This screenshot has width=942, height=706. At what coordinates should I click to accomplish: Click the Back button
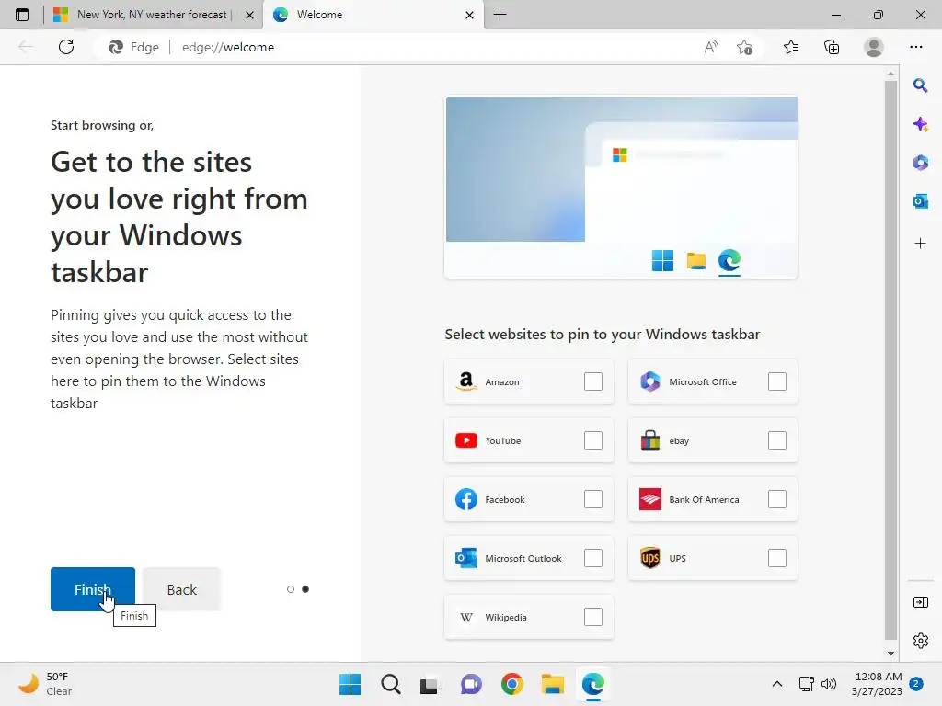pos(181,589)
